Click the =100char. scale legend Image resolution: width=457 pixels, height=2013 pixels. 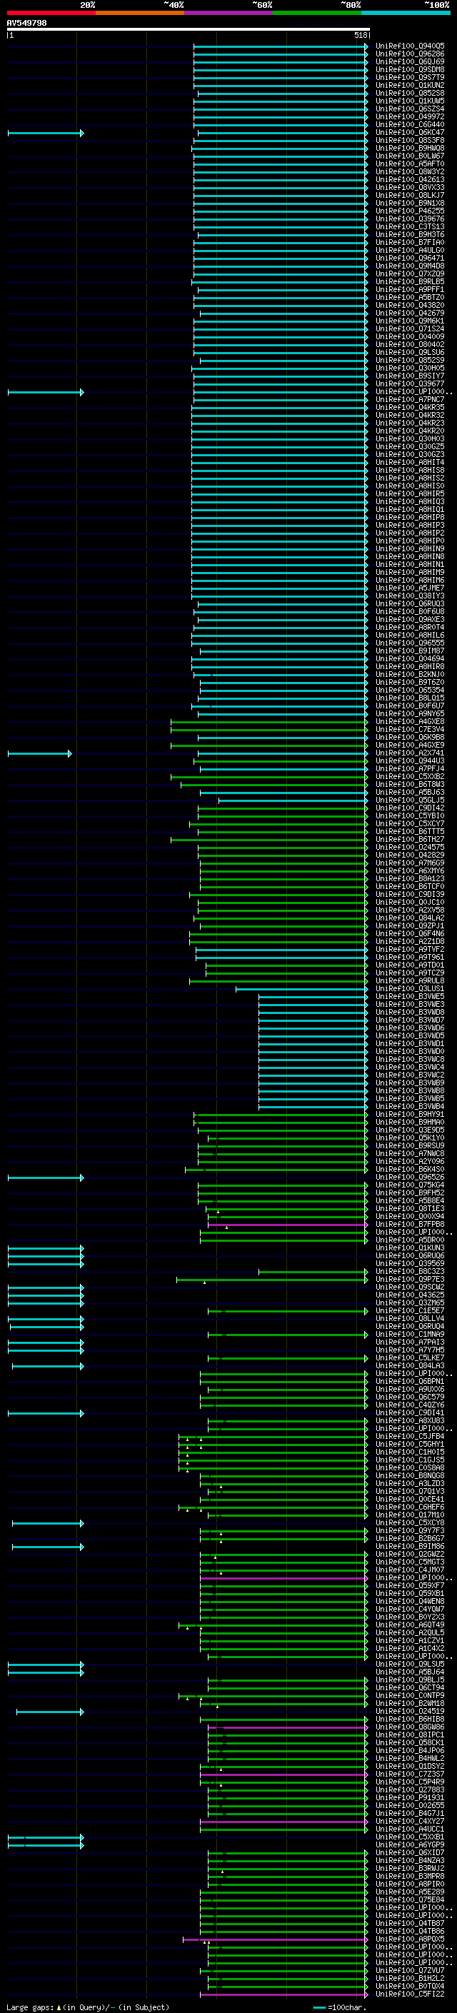point(340,2007)
